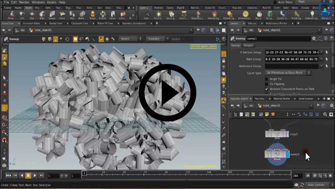Viewport: 335px width, 189px height.
Task: Enable the Angle Fix checkbox
Action: (x=267, y=79)
